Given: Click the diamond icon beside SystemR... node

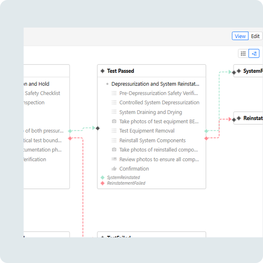Looking at the screenshot, I should tap(239, 71).
